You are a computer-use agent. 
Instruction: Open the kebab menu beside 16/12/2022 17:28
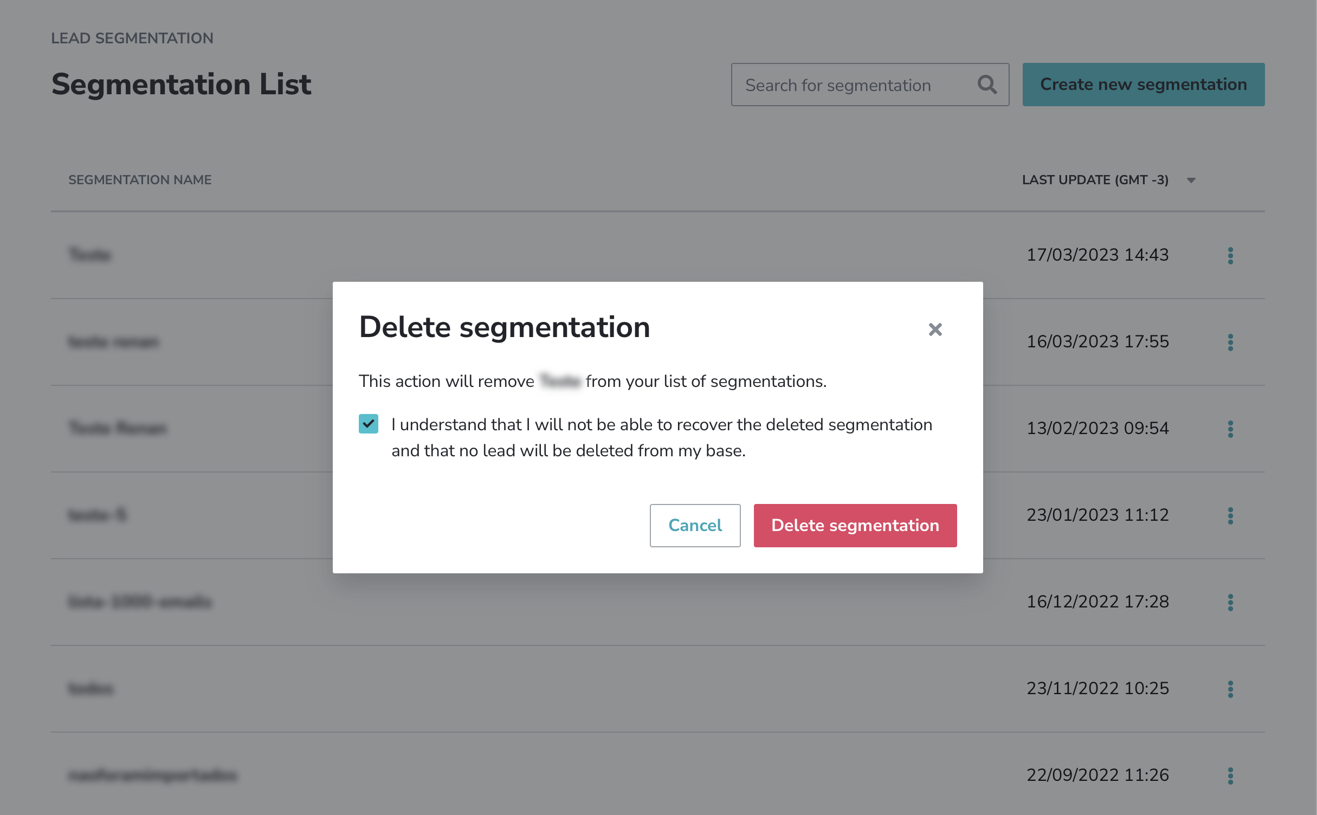point(1230,602)
